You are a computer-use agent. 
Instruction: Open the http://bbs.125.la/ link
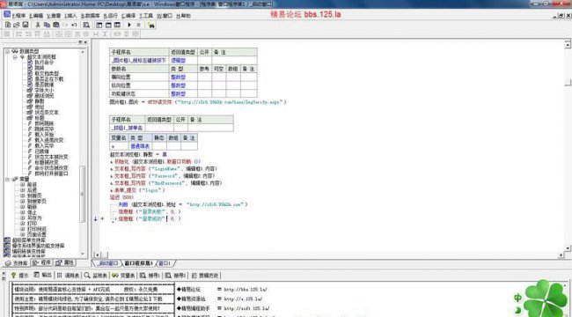(246, 290)
